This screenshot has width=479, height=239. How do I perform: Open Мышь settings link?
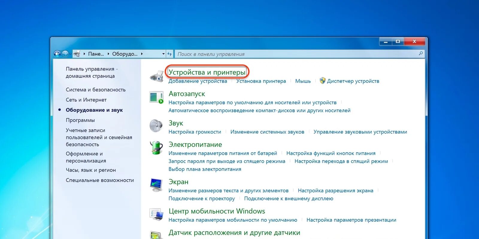pyautogui.click(x=303, y=81)
